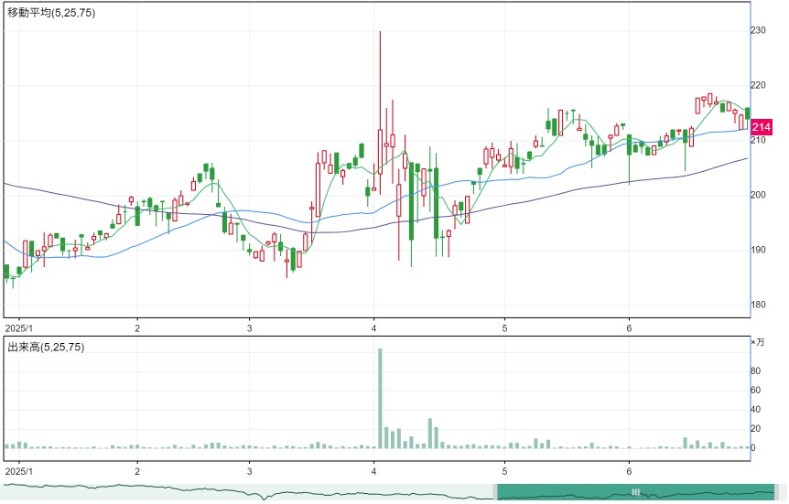Click month 2 label under volume chart
The height and width of the screenshot is (504, 789).
137,472
